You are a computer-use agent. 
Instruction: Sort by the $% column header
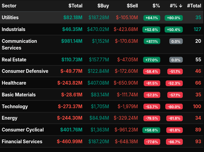pyautogui.click(x=156, y=6)
